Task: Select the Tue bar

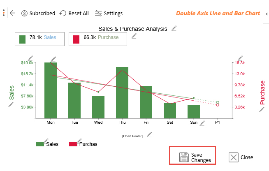Action: [74, 101]
